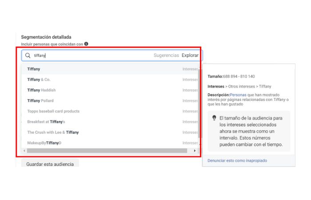Image resolution: width=311 pixels, height=200 pixels.
Task: Click the search magnifier icon
Action: [x=28, y=56]
